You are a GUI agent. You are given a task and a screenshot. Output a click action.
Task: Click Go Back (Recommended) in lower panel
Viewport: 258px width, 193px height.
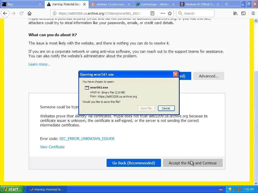pyautogui.click(x=134, y=163)
